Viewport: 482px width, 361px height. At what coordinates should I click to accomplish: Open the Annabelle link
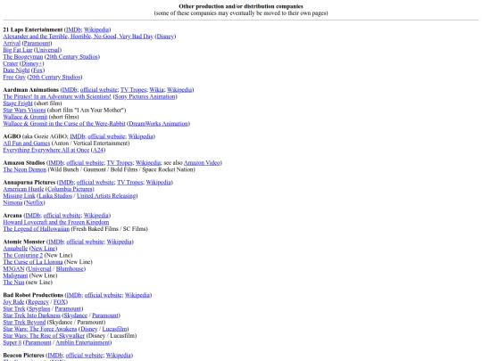15,249
